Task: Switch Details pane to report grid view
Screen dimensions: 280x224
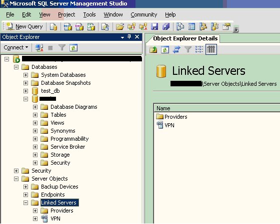Action: coord(211,49)
